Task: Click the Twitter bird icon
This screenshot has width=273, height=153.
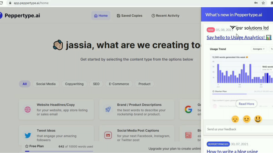Action: (28, 135)
